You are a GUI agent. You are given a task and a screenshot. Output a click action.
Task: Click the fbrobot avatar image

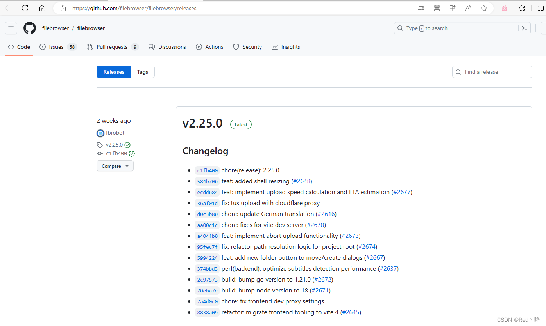point(100,133)
